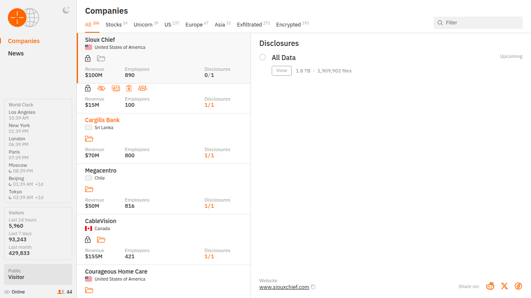Switch to the Exfiltrated tab

253,24
